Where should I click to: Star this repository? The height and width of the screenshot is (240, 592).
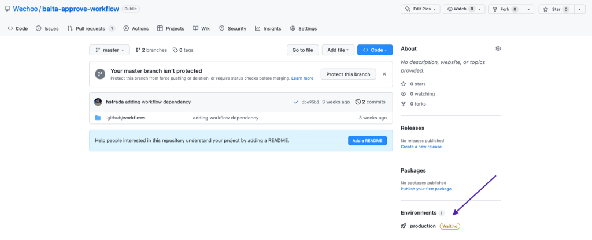coord(556,9)
